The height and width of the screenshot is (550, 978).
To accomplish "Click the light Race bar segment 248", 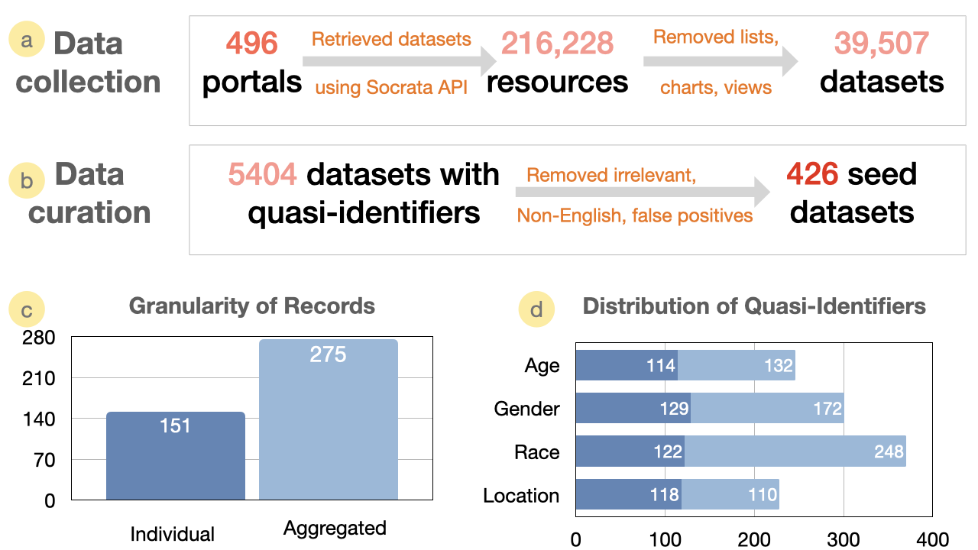I will pyautogui.click(x=795, y=452).
